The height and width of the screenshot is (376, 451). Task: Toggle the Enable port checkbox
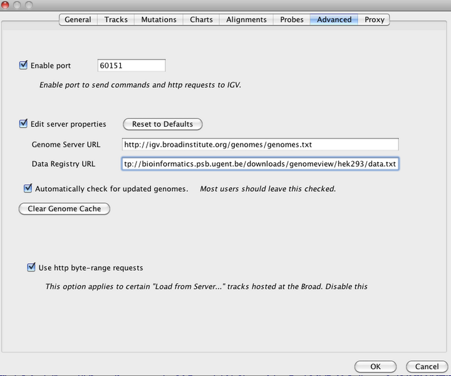click(24, 65)
